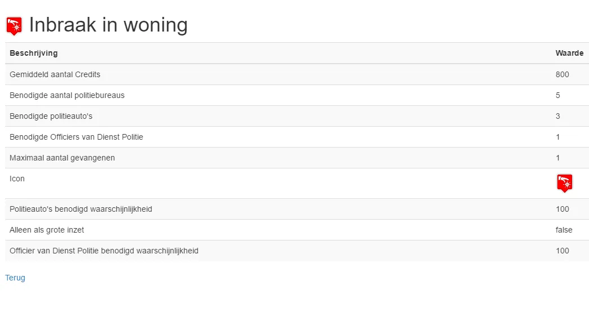
Task: Click the 100 value in last row
Action: (x=562, y=251)
